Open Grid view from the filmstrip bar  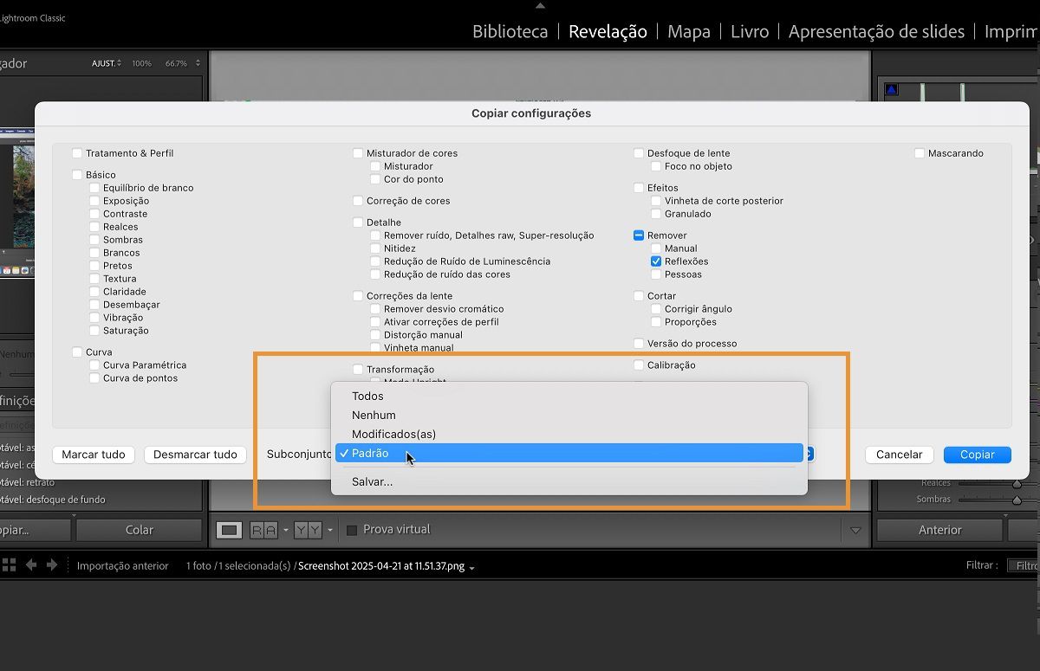tap(9, 565)
